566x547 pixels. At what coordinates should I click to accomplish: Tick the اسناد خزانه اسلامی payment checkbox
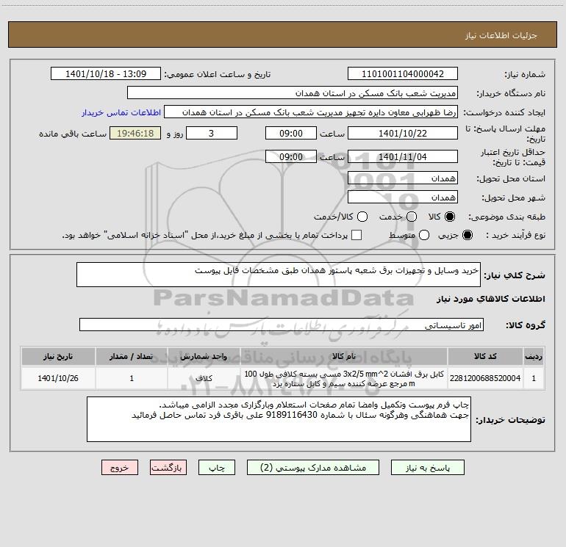click(x=357, y=235)
